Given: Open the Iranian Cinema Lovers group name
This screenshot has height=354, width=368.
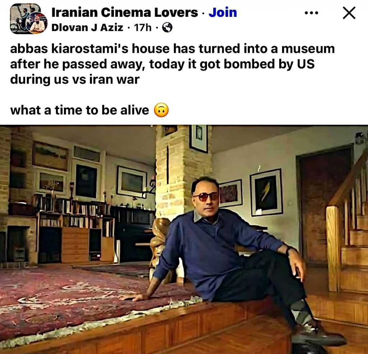Looking at the screenshot, I should [x=125, y=13].
